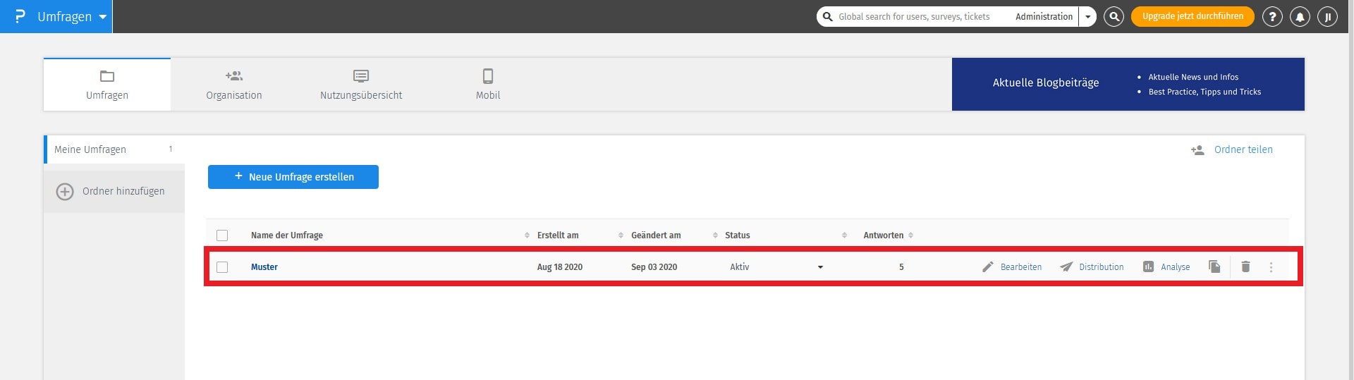The image size is (1354, 380).
Task: Sort by Antworten column header
Action: click(x=883, y=235)
